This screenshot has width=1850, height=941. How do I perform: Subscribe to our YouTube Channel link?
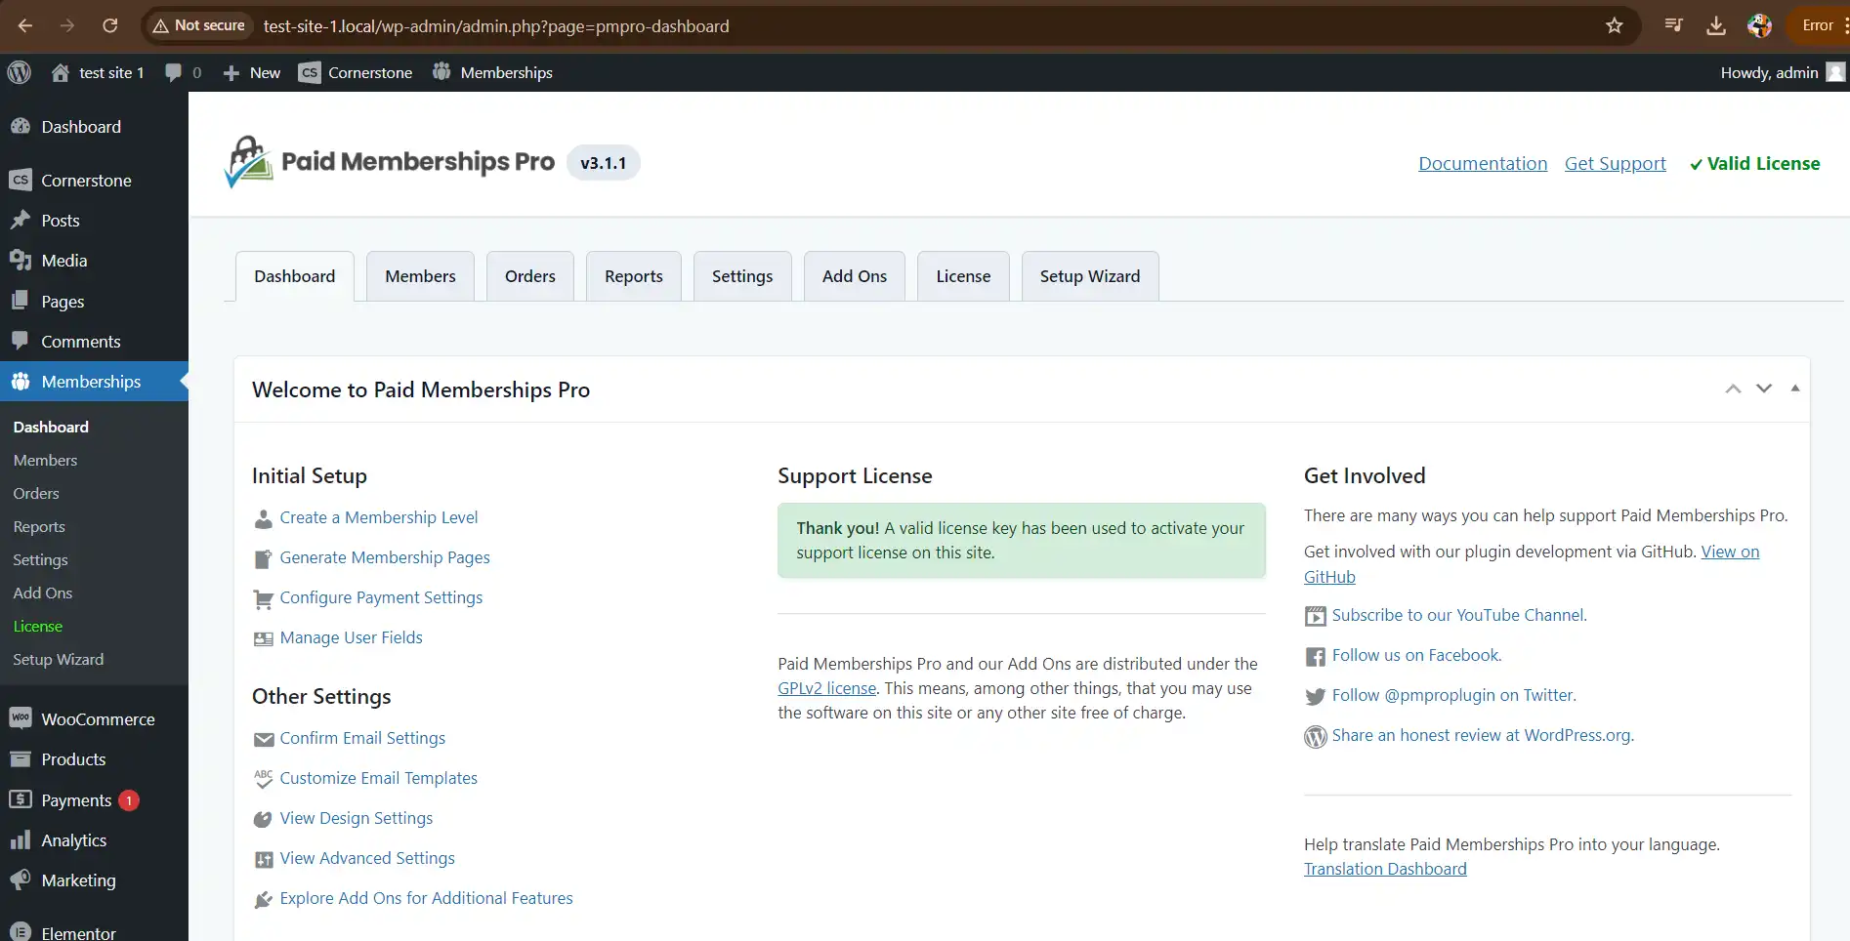point(1459,615)
